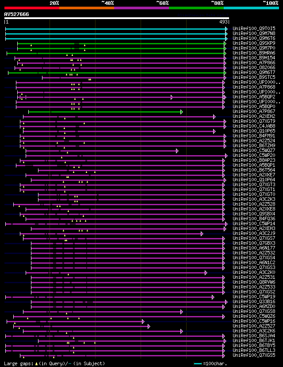283x367 pixels.
Task: Open hit UniRef100_Q9M7P0
Action: tap(254, 48)
